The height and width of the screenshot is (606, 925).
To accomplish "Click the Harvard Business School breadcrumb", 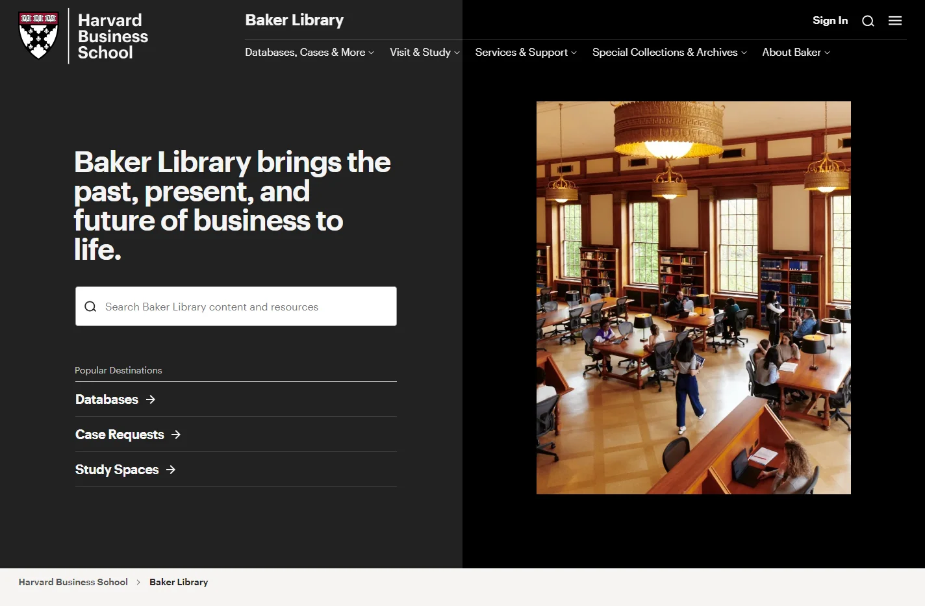I will [73, 582].
